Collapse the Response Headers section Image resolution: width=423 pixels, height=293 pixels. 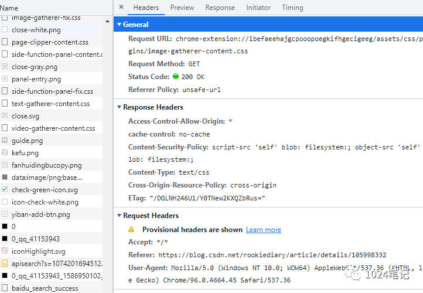[x=120, y=107]
